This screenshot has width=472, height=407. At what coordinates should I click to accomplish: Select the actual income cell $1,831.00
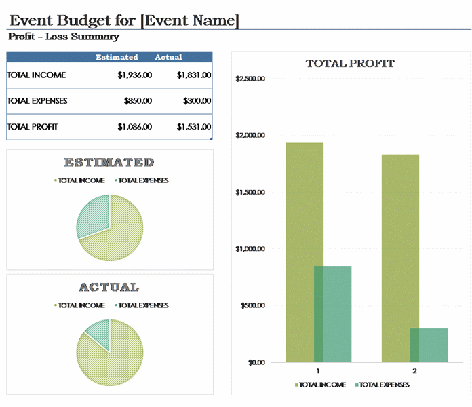coord(193,75)
